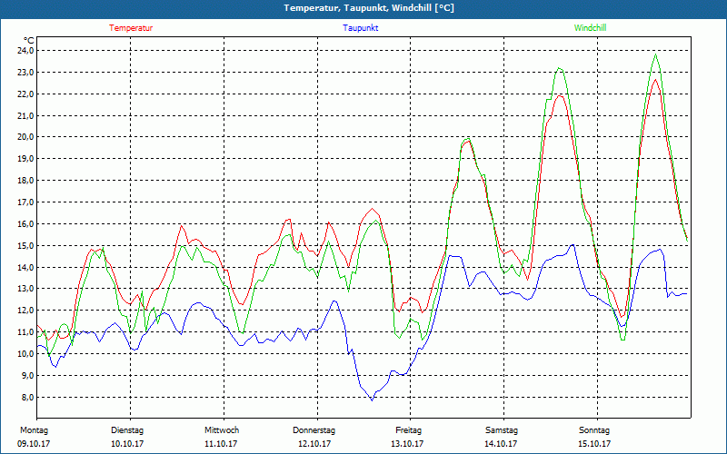
Task: Click the 8,0 y-axis value
Action: (x=27, y=398)
